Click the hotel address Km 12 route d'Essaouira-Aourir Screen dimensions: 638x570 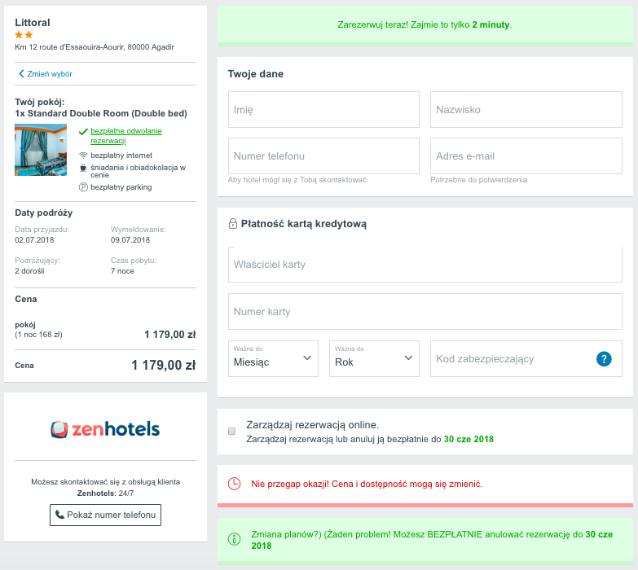[95, 46]
